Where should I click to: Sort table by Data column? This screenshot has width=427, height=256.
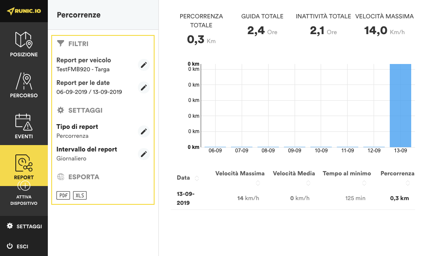[x=196, y=178]
